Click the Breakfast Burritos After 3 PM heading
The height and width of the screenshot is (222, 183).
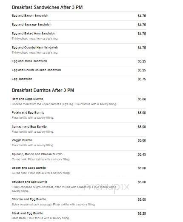(x=43, y=90)
